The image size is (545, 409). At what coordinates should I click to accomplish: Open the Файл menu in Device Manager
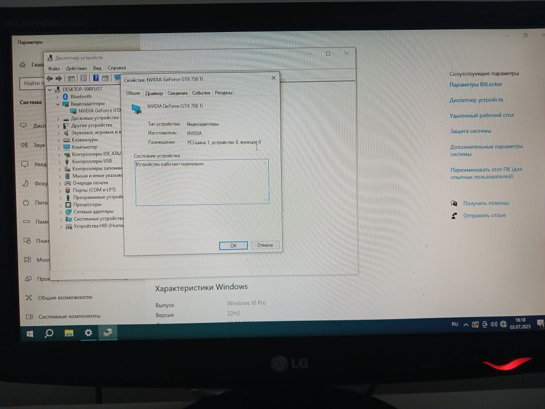(54, 68)
